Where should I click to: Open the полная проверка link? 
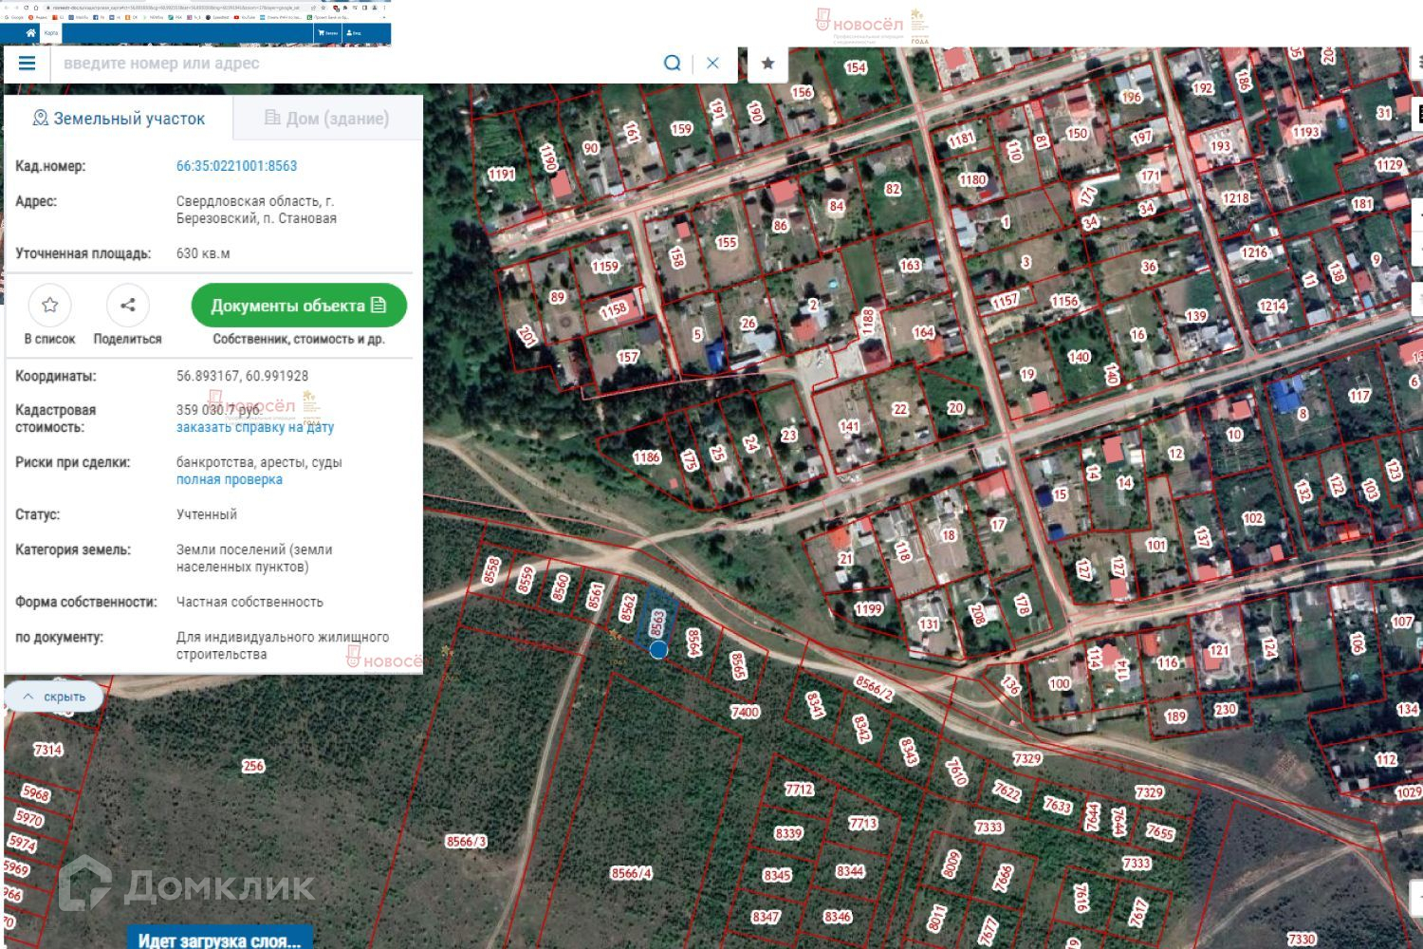point(229,480)
